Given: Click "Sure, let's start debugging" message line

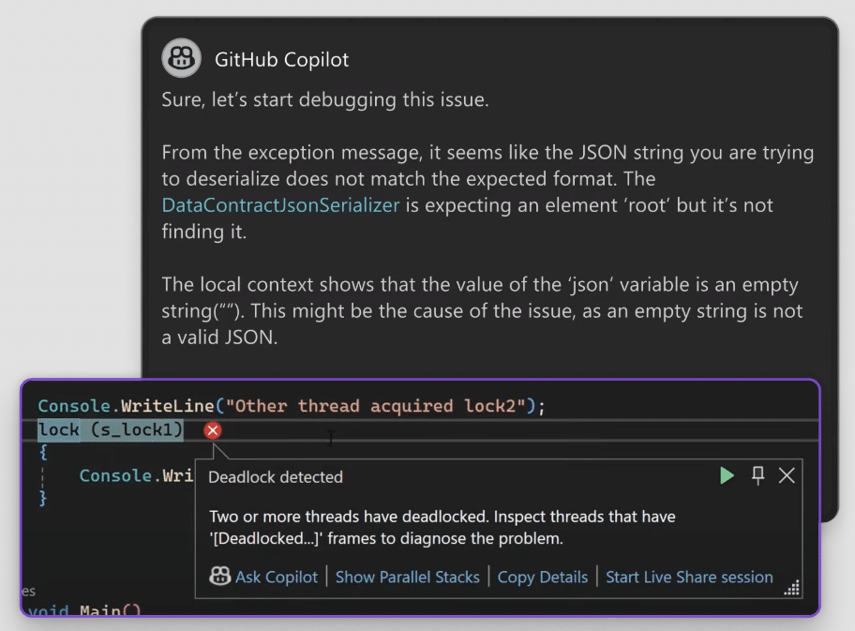Looking at the screenshot, I should point(324,99).
